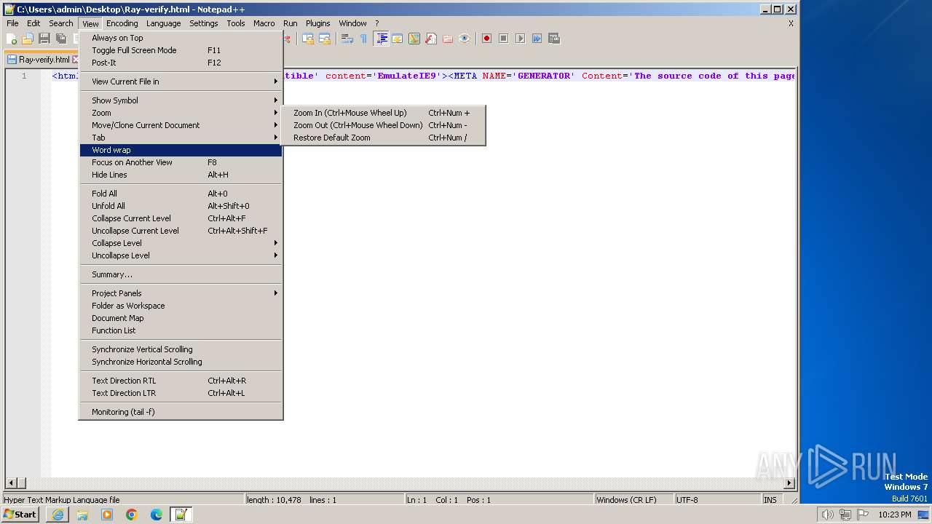Open the Function List toolbar icon
The height and width of the screenshot is (524, 932).
(431, 39)
